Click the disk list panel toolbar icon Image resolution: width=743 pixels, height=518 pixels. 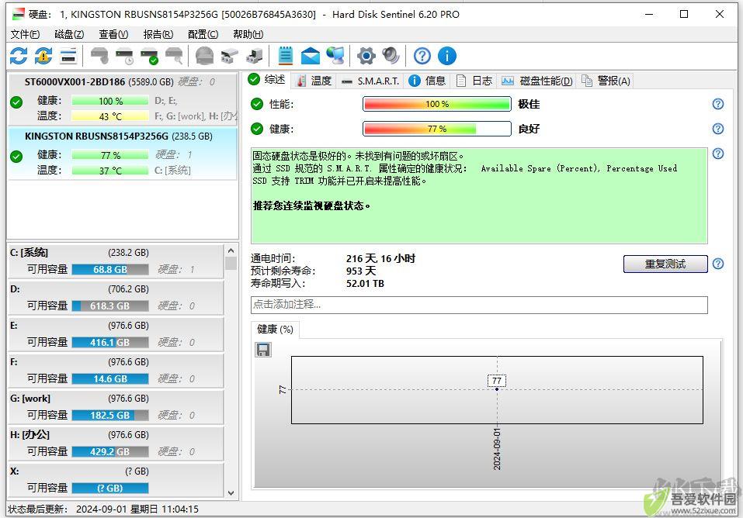(68, 56)
